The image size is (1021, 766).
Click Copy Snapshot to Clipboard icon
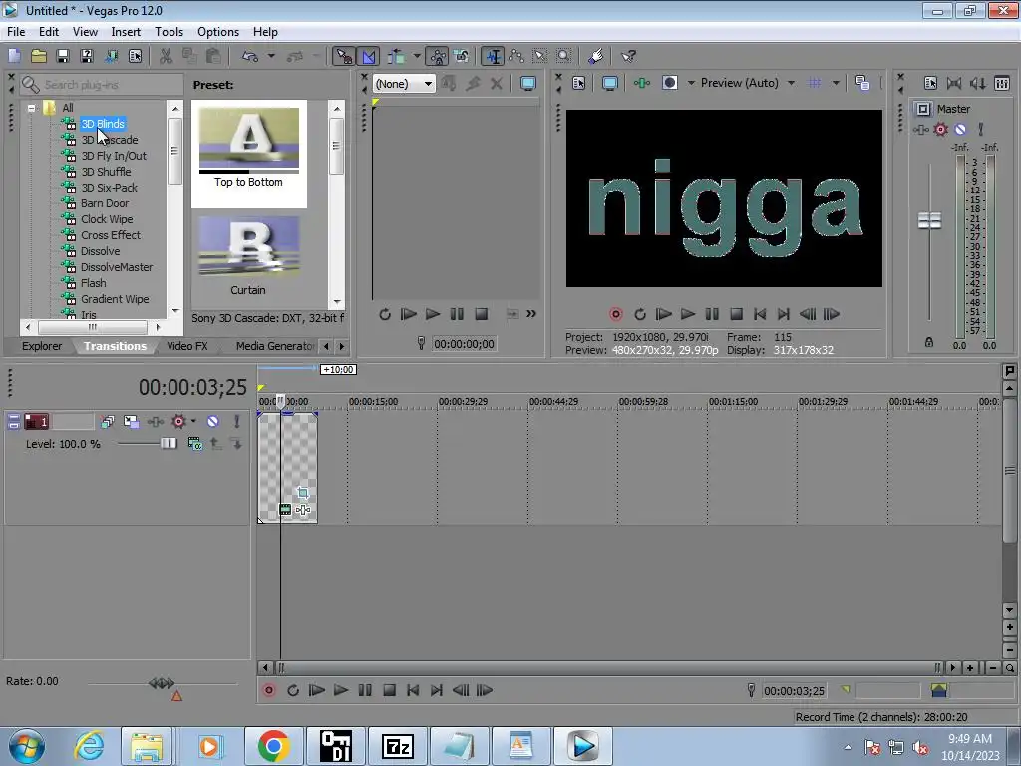pyautogui.click(x=862, y=83)
